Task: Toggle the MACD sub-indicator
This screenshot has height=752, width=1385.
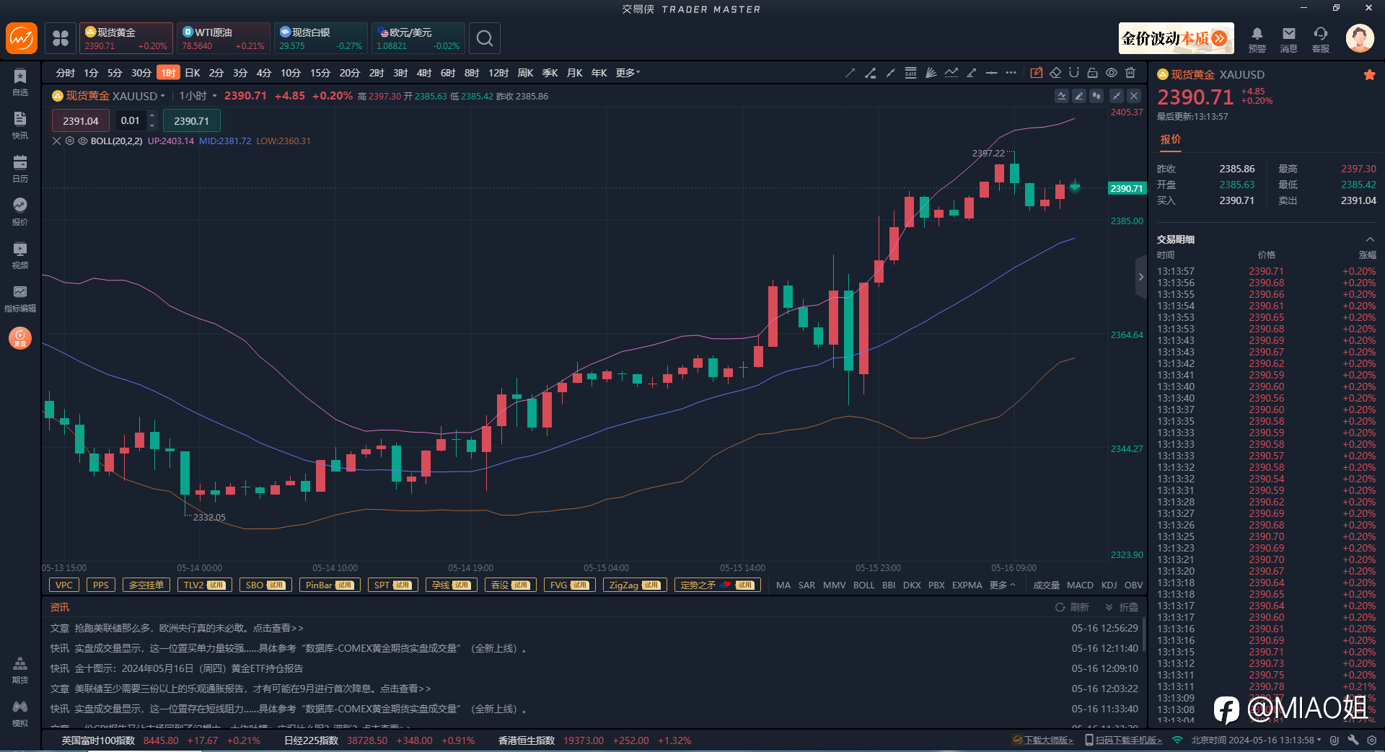Action: pyautogui.click(x=1080, y=585)
